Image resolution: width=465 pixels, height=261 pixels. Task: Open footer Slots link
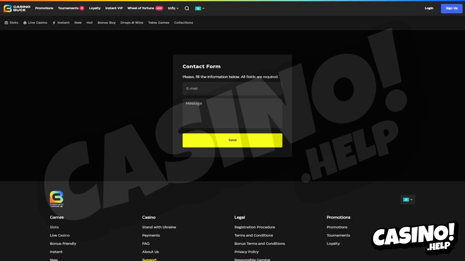tap(54, 227)
